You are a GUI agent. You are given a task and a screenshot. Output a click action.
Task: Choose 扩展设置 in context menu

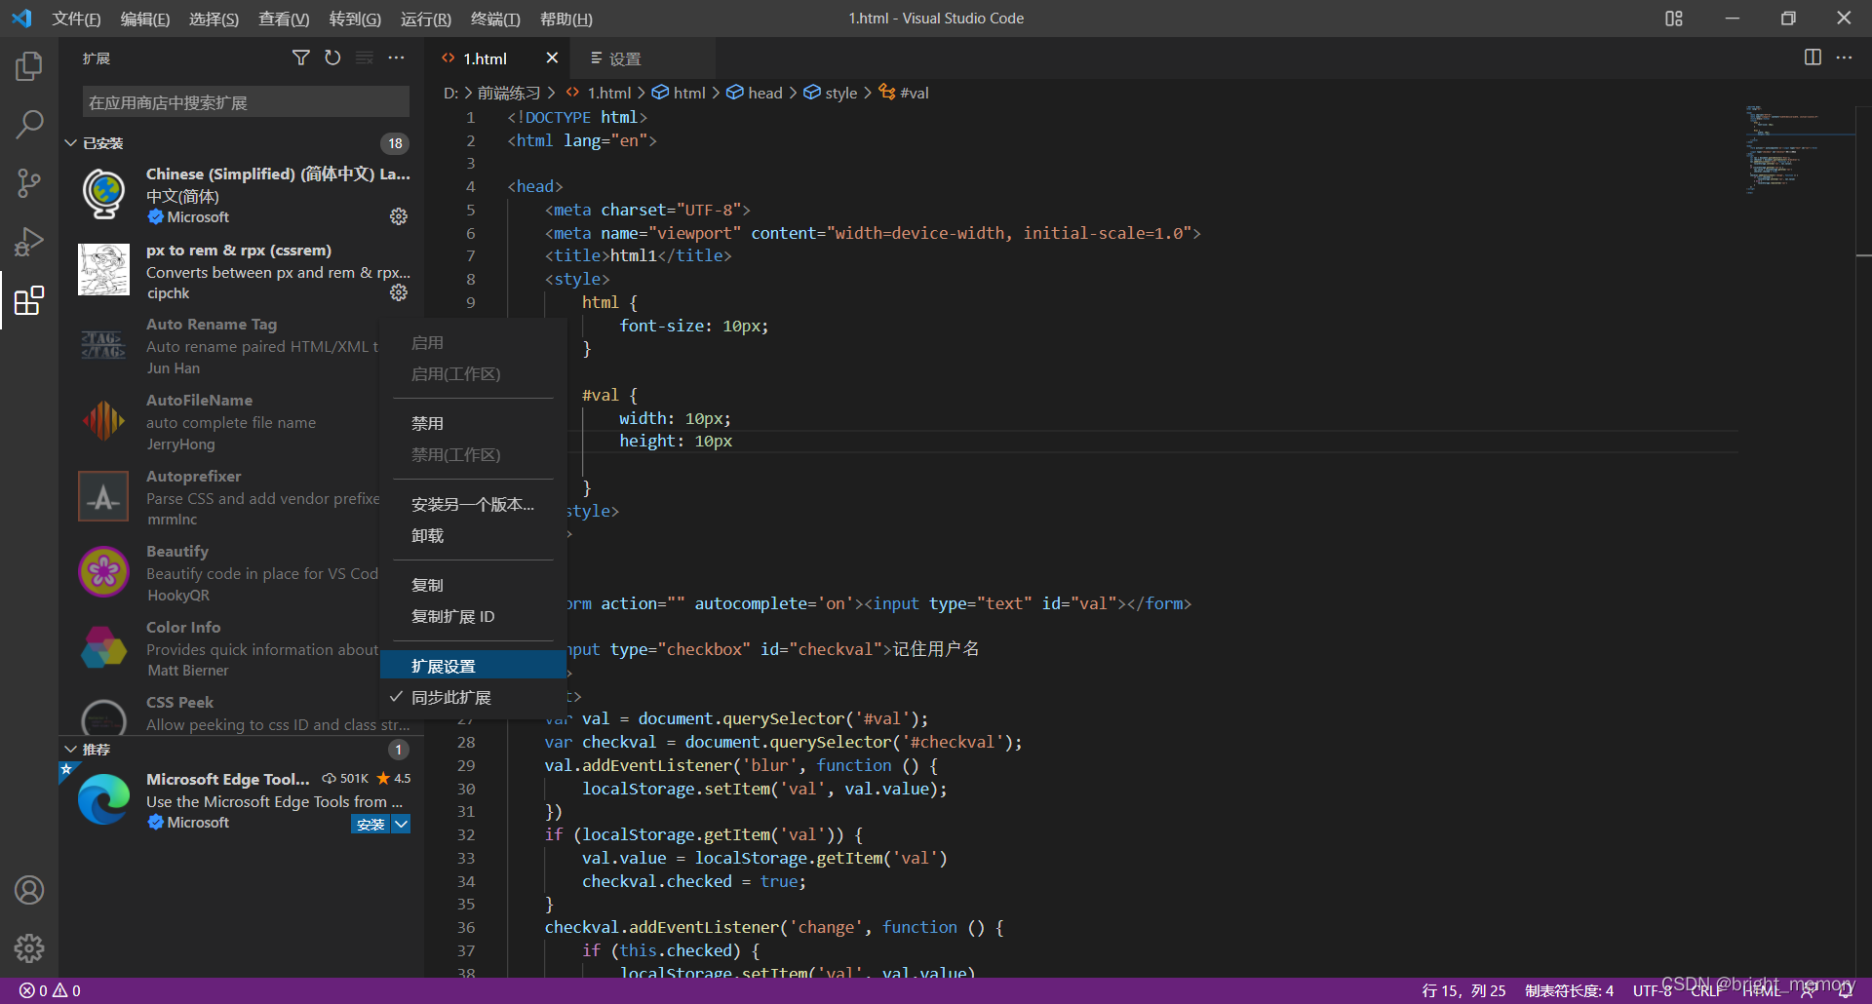click(473, 667)
